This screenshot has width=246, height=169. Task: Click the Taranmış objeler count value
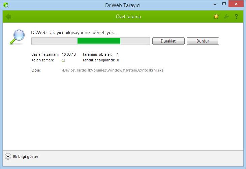[x=118, y=54]
